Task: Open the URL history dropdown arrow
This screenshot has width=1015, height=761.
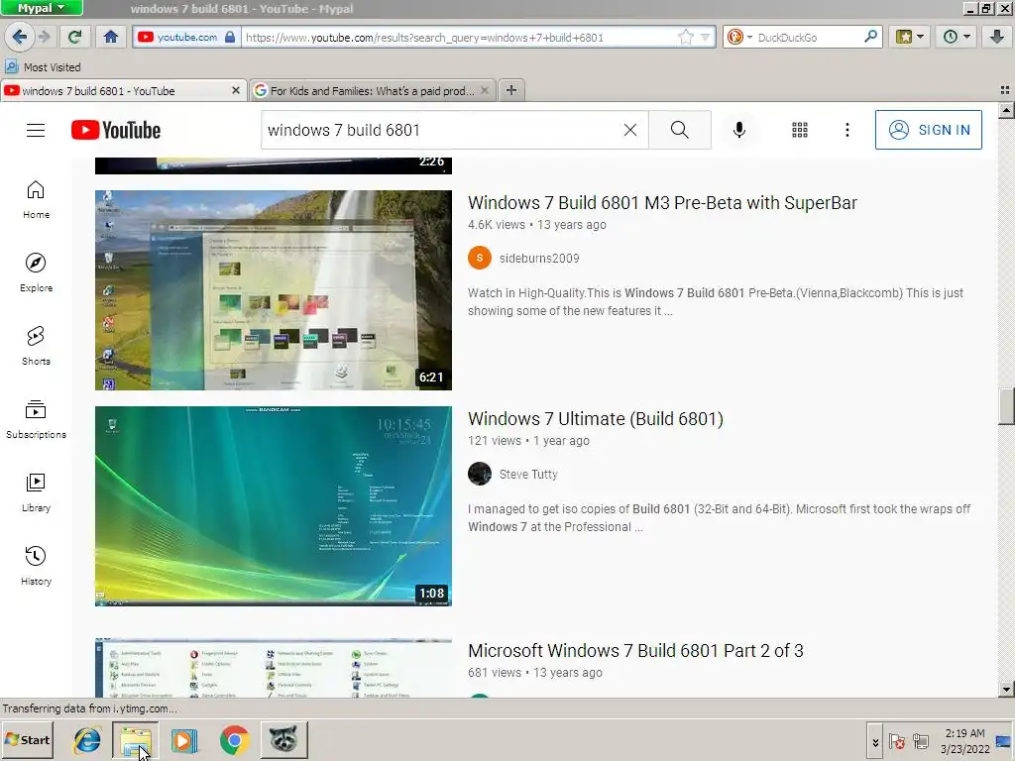Action: click(705, 37)
